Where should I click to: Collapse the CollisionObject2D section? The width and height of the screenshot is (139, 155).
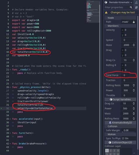tap(120, 142)
